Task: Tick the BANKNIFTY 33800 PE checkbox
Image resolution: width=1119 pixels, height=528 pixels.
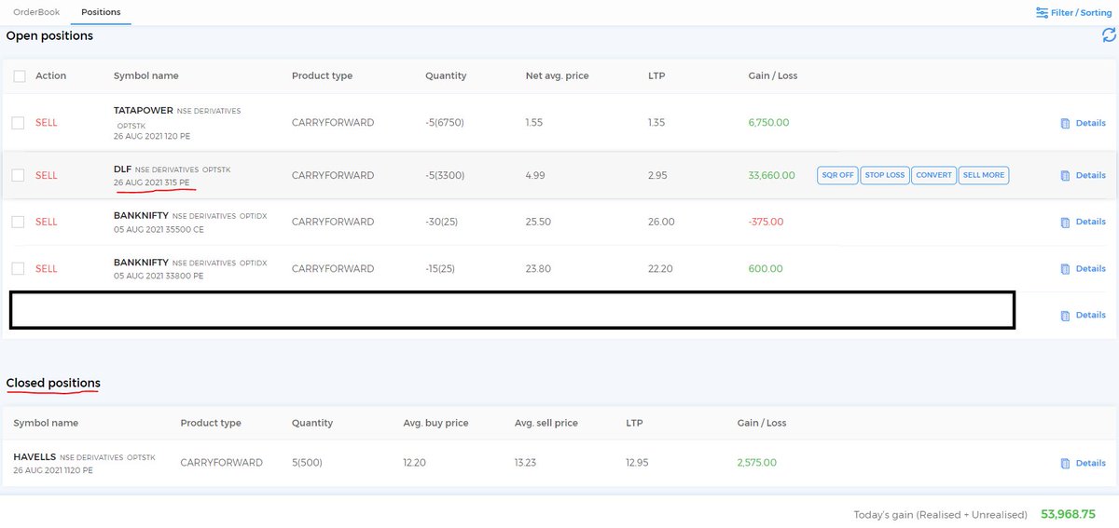Action: click(19, 268)
